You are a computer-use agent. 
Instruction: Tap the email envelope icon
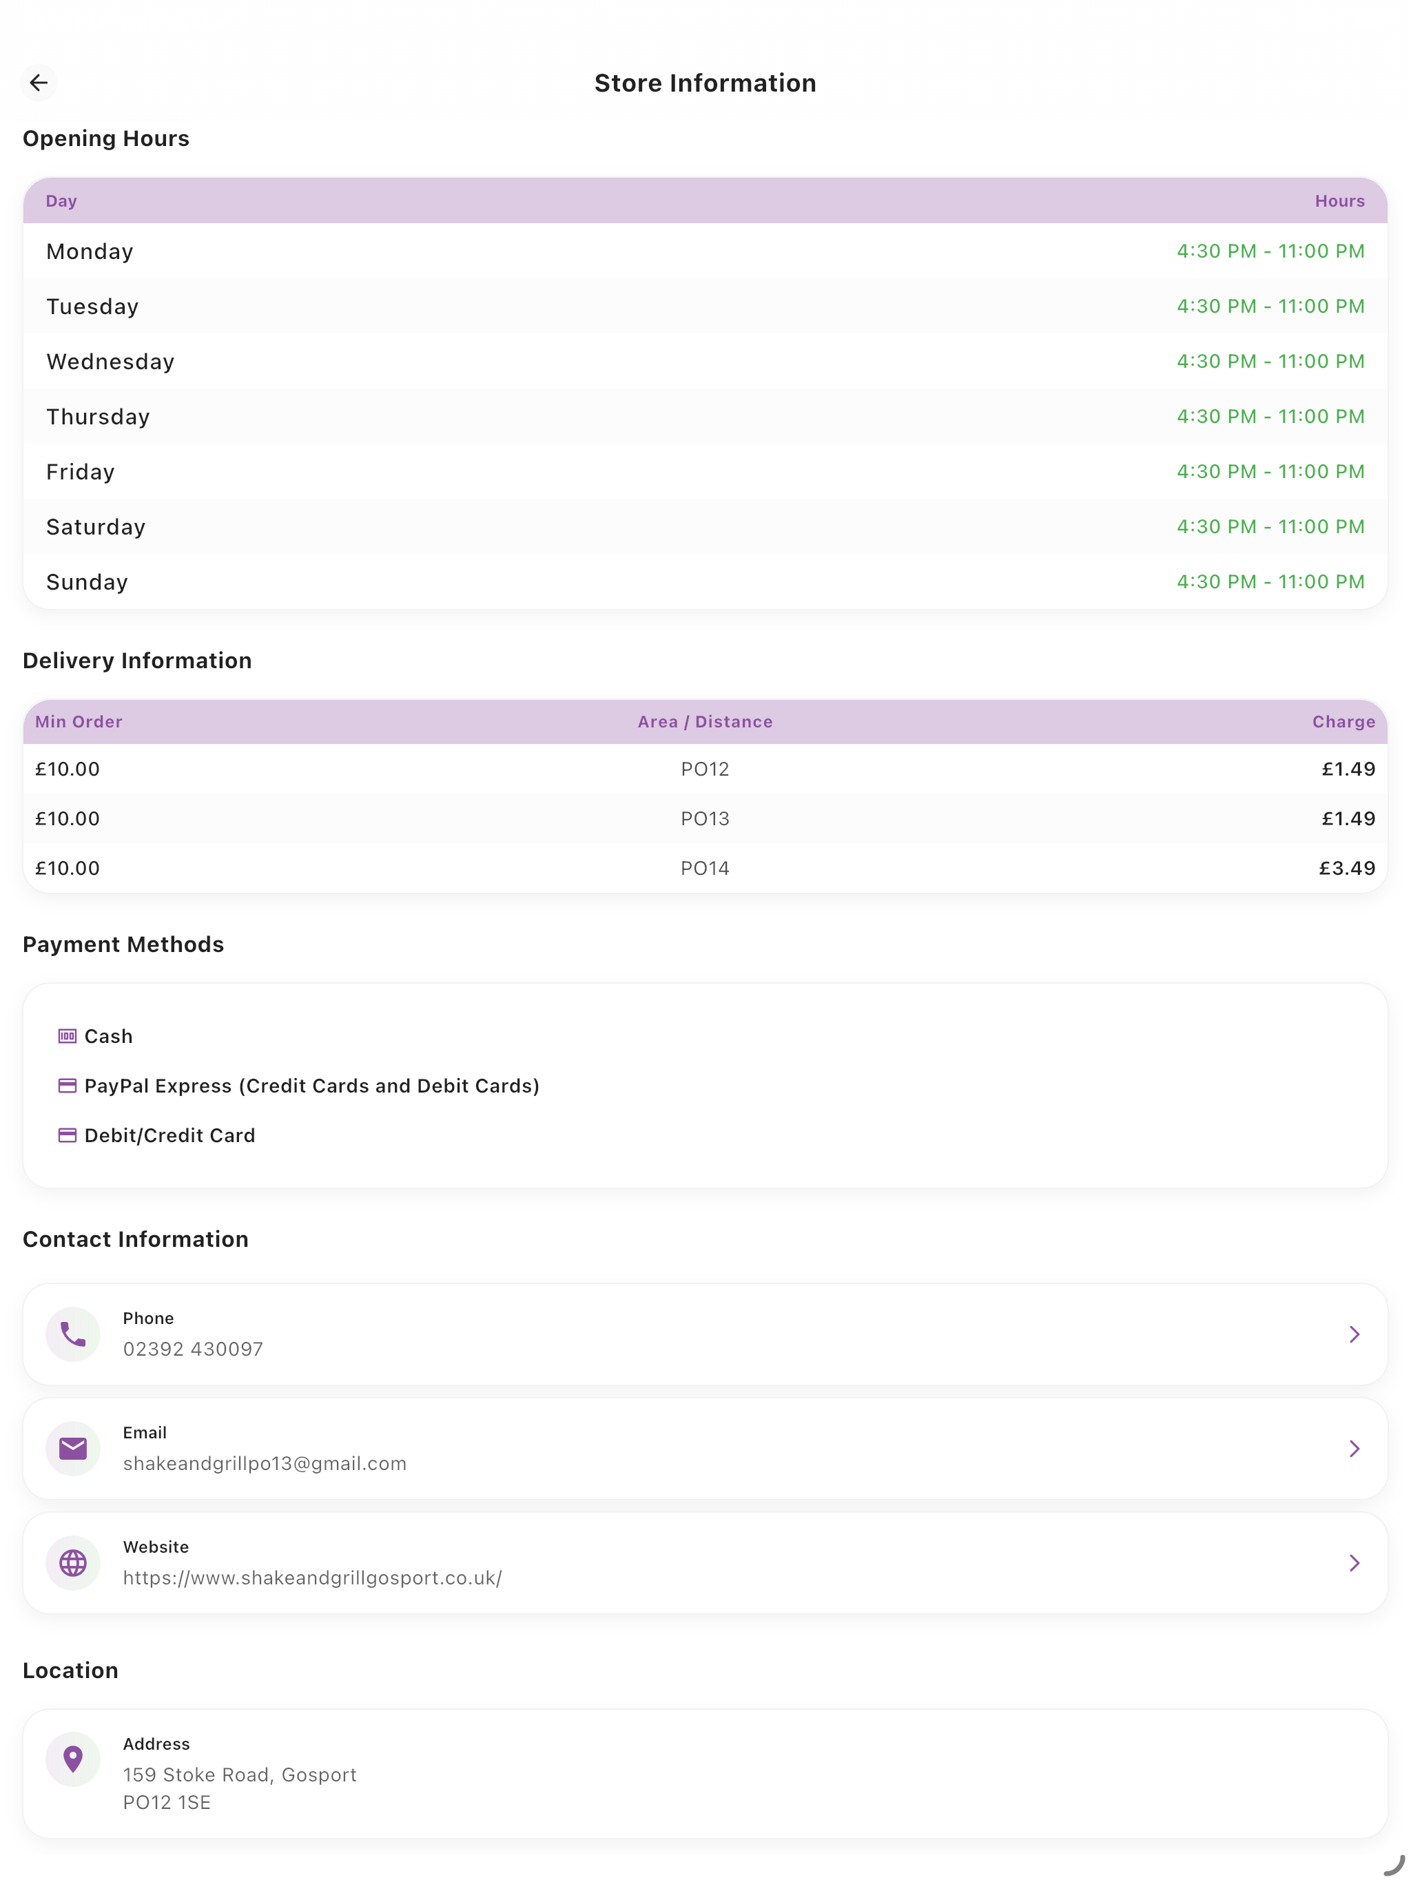pos(73,1448)
